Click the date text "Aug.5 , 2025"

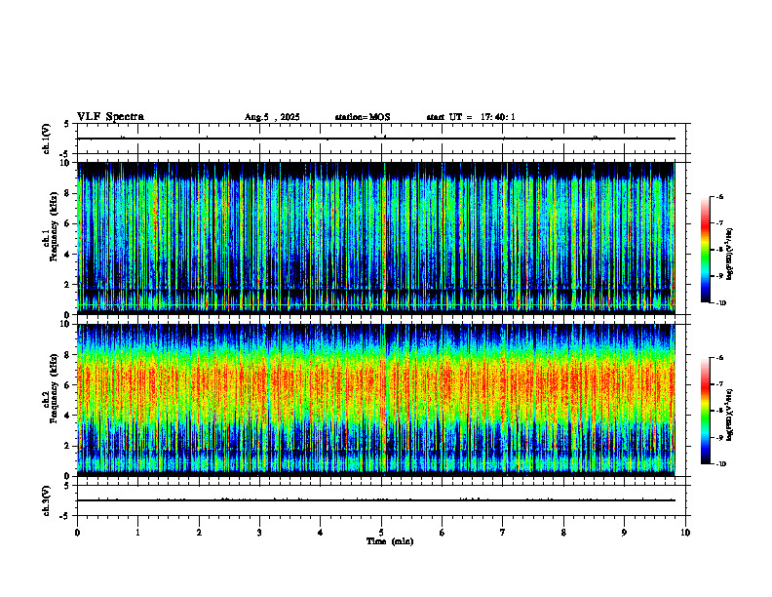(x=272, y=117)
